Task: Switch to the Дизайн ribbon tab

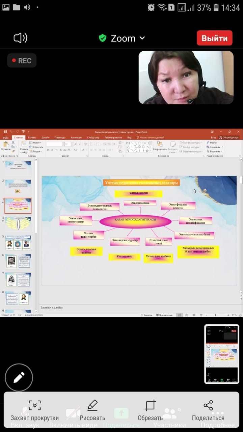Action: (x=46, y=138)
